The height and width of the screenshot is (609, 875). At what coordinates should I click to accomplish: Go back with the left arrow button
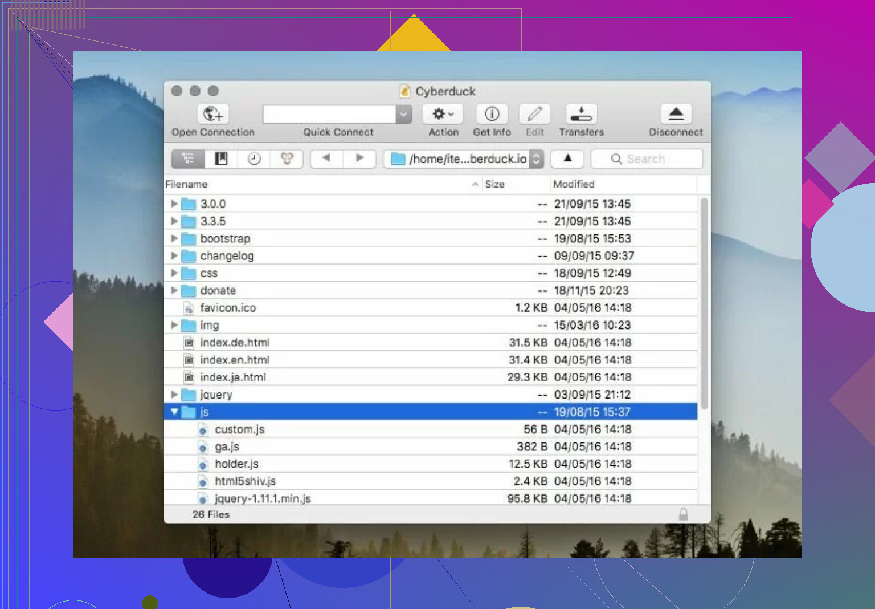(x=326, y=158)
